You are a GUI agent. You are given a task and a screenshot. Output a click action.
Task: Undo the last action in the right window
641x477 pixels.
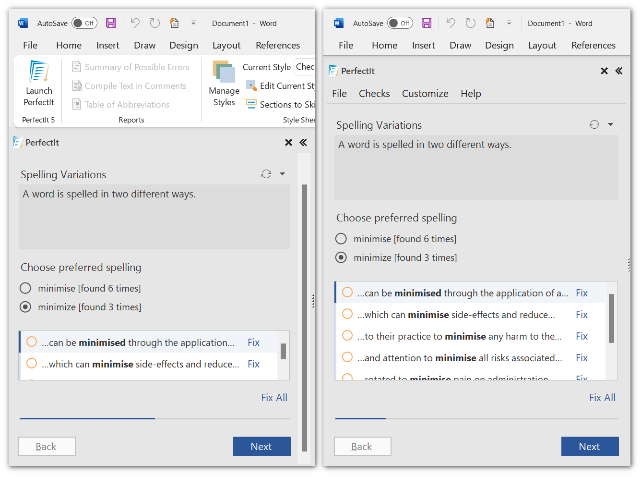tap(451, 23)
